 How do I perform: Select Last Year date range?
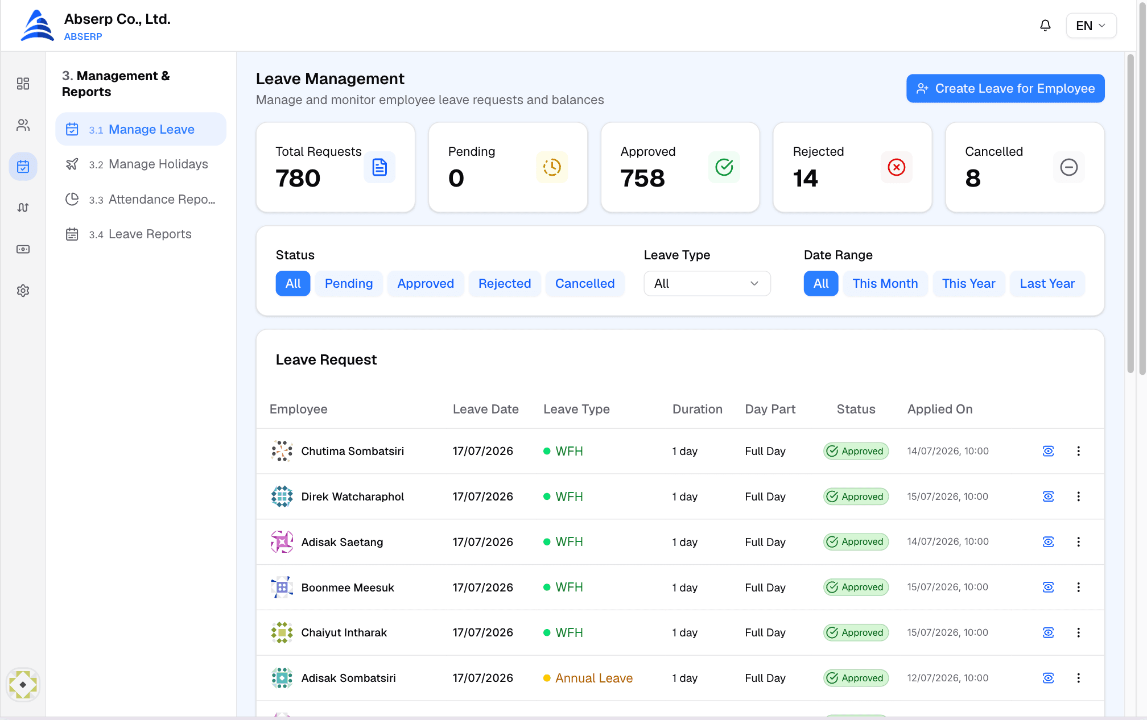1047,283
